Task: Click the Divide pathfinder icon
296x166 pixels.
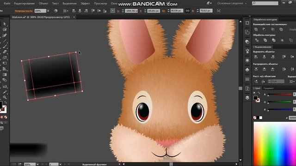Action: (257, 40)
